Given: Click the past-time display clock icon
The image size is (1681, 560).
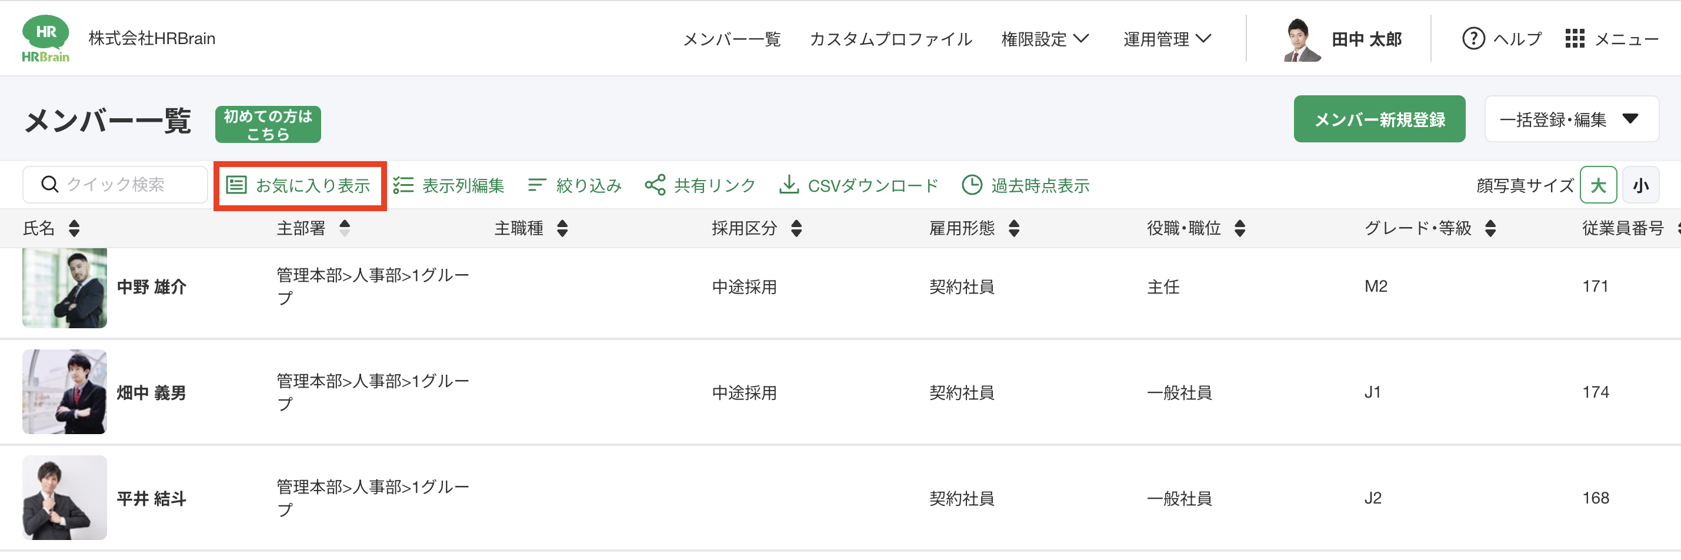Looking at the screenshot, I should click(972, 185).
